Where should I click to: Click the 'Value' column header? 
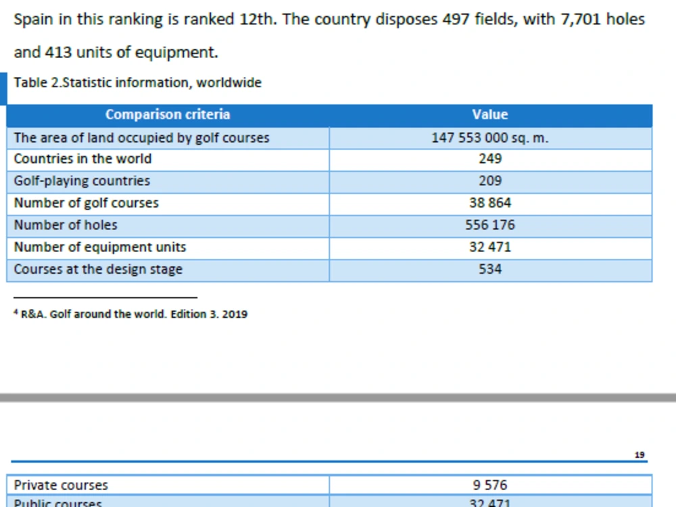(x=489, y=115)
